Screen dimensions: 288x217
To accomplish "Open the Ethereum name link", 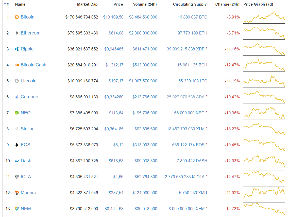I will pyautogui.click(x=30, y=33).
